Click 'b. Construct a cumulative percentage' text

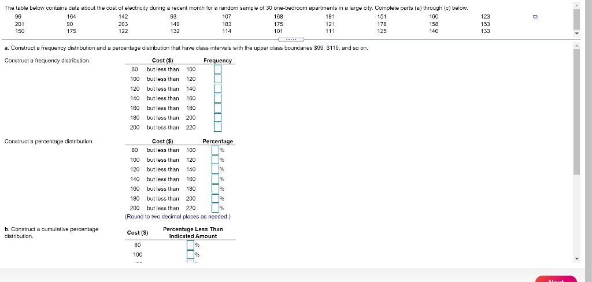pyautogui.click(x=51, y=229)
